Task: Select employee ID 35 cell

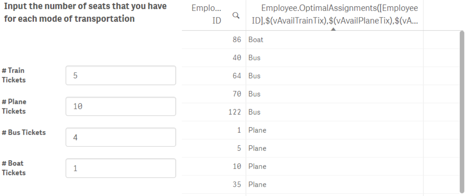Action: click(214, 184)
